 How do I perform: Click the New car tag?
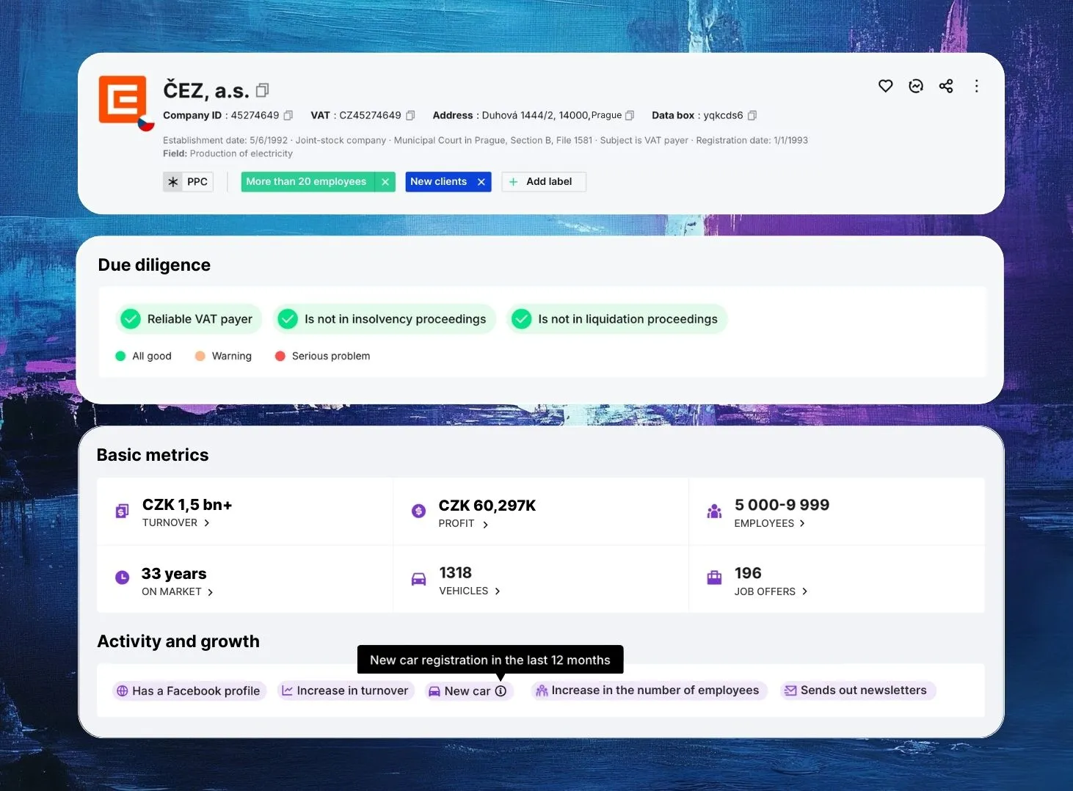[468, 691]
